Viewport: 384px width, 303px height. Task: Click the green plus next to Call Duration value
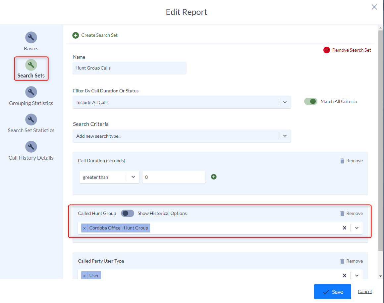[214, 177]
